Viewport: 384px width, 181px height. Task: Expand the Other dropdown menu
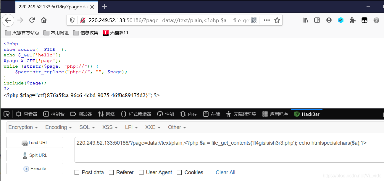pyautogui.click(x=177, y=127)
